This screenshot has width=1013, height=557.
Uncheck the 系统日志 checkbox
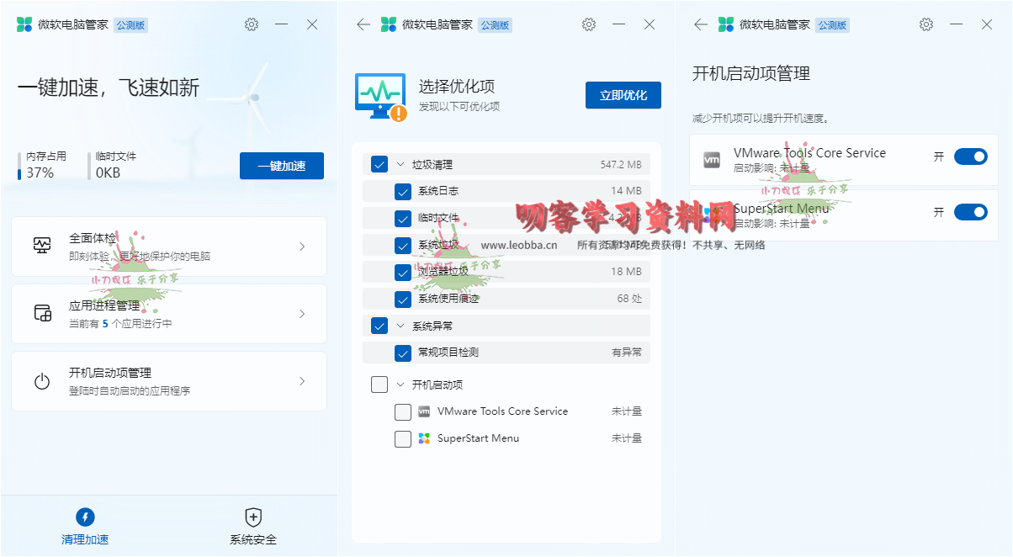coord(403,191)
